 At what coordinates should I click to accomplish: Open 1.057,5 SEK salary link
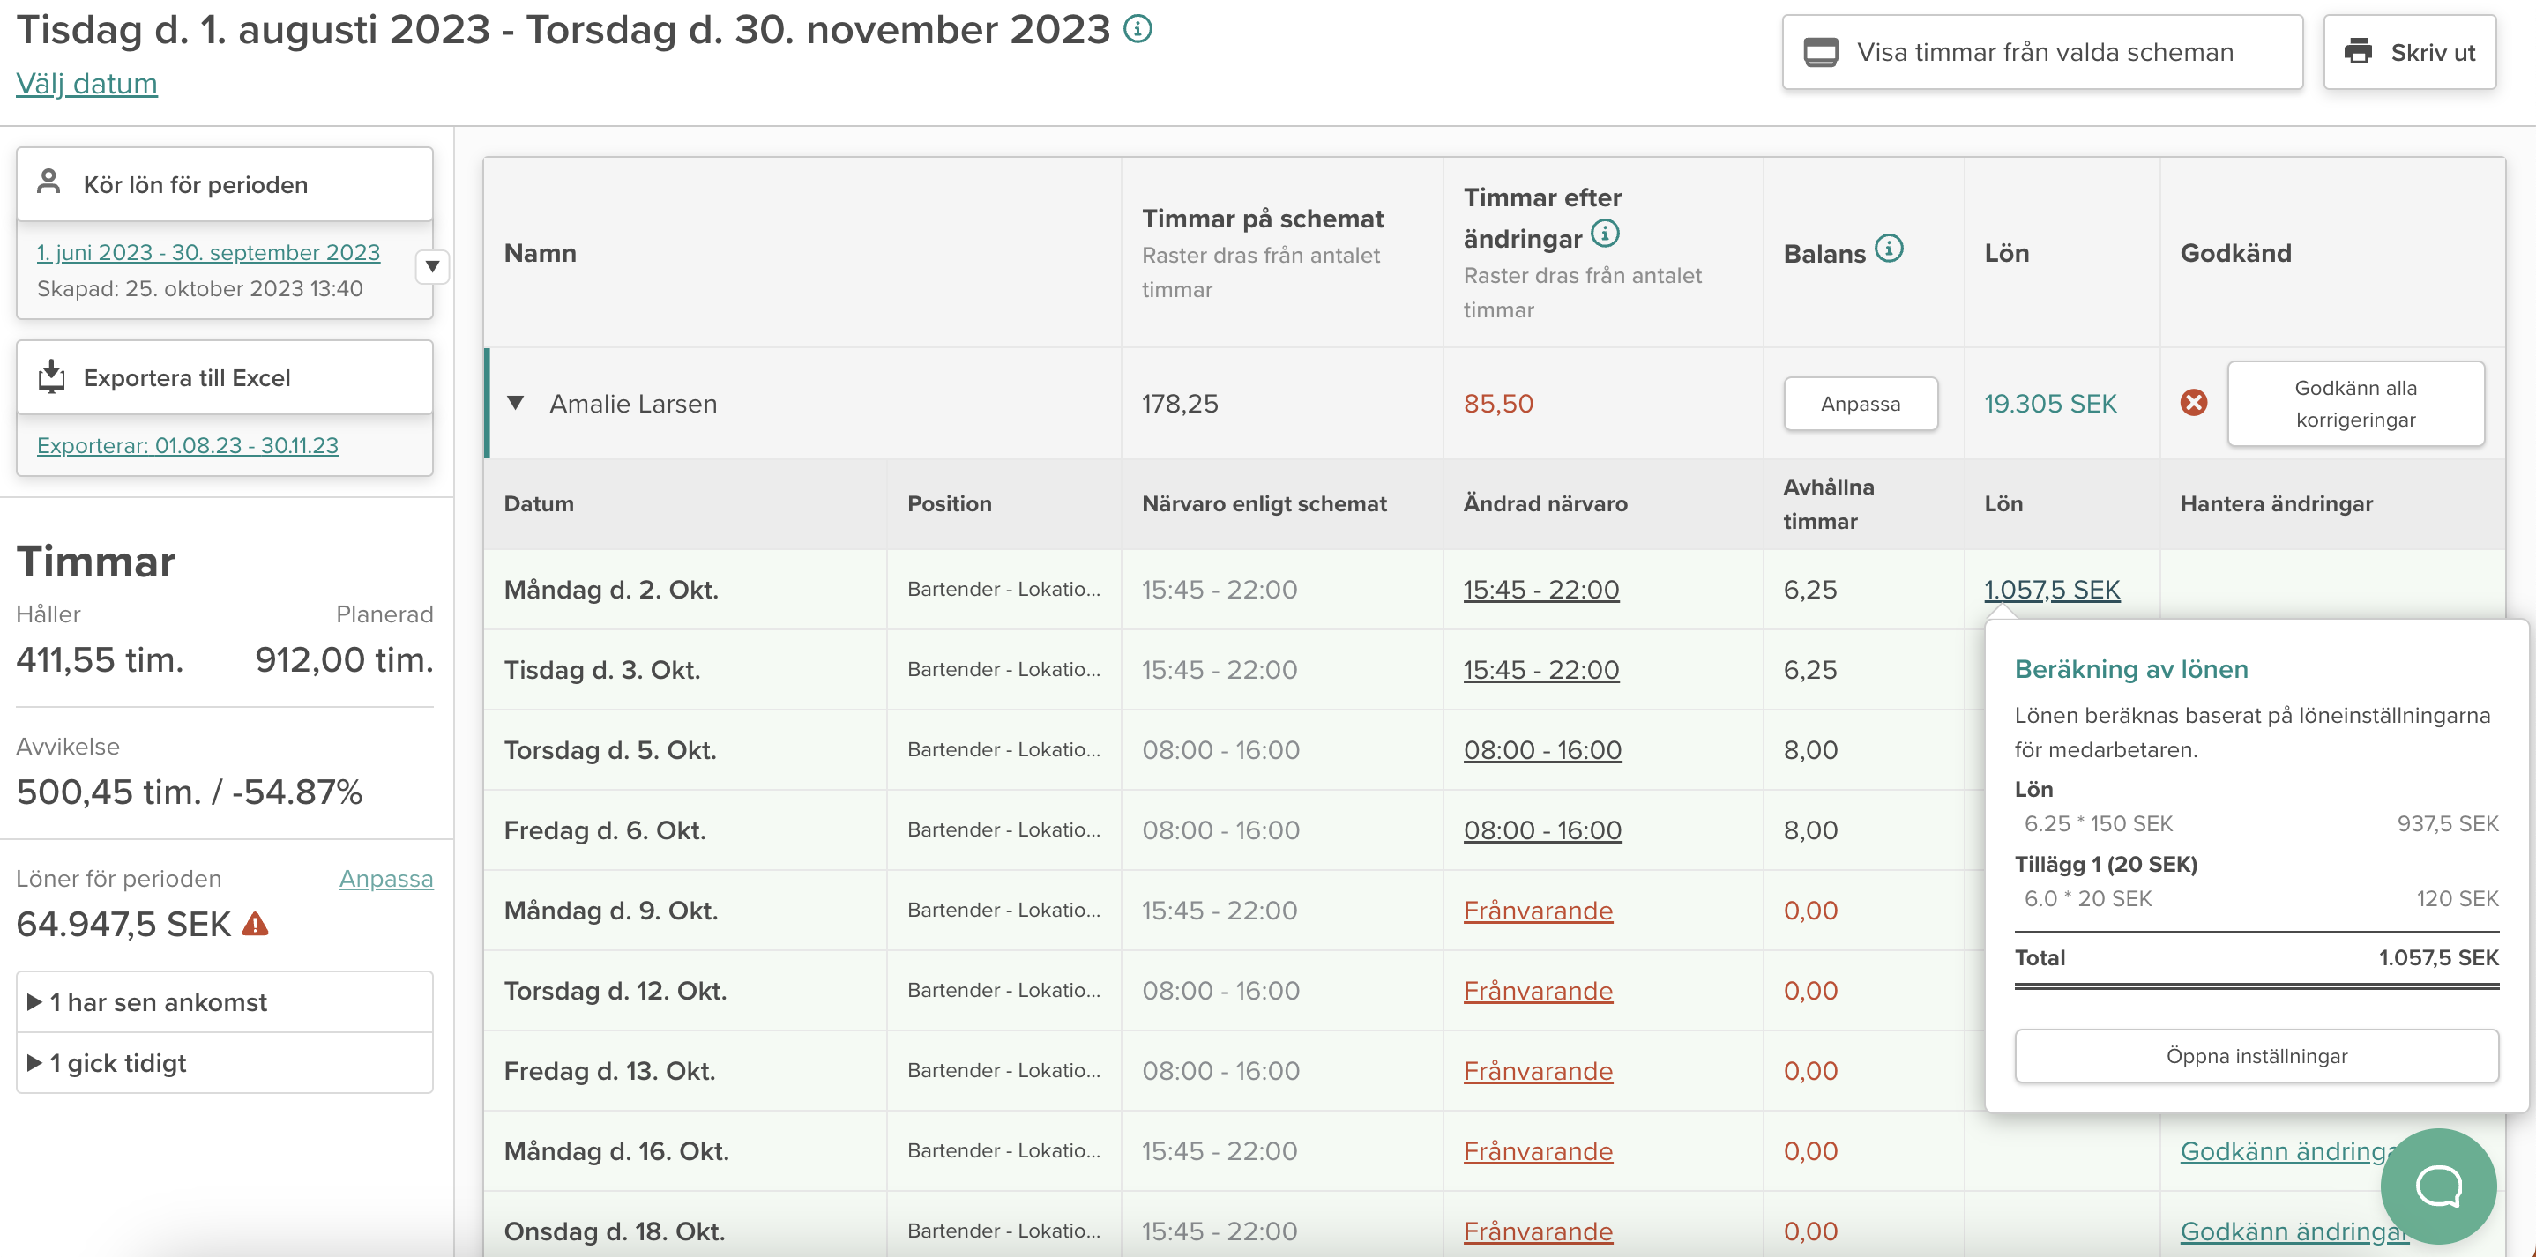tap(2052, 590)
